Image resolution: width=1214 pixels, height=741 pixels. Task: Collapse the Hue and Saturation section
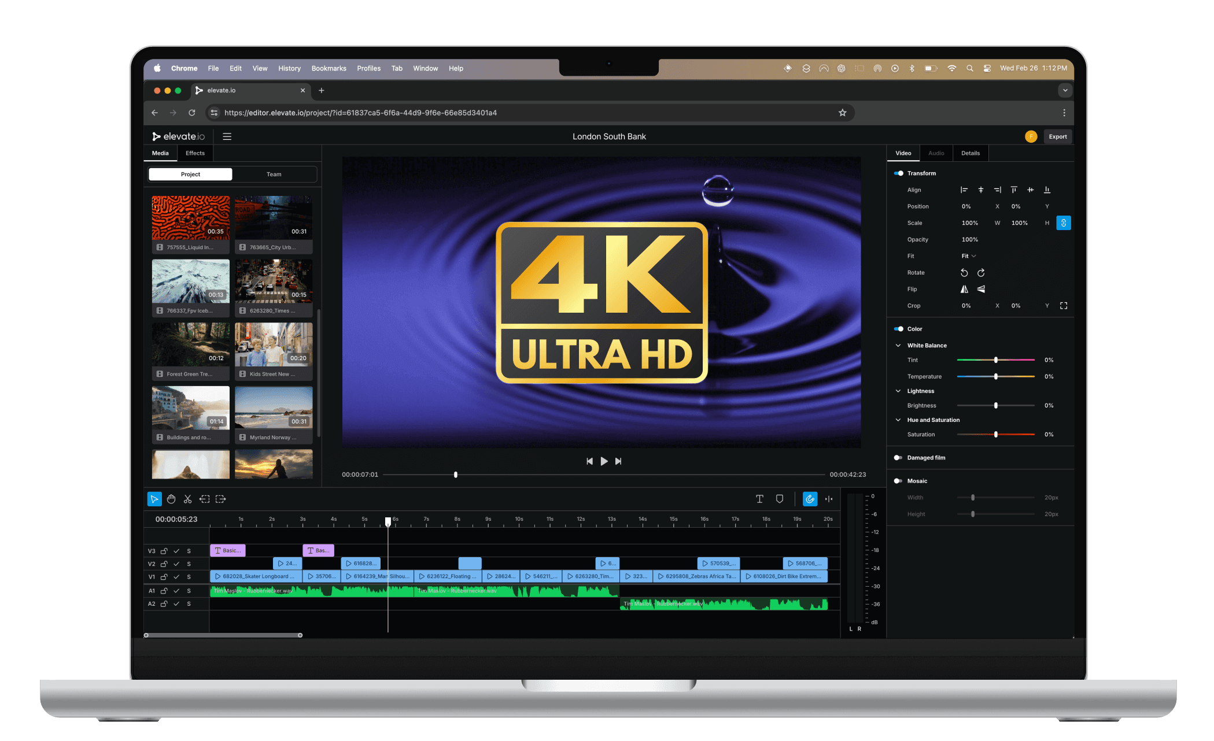898,420
